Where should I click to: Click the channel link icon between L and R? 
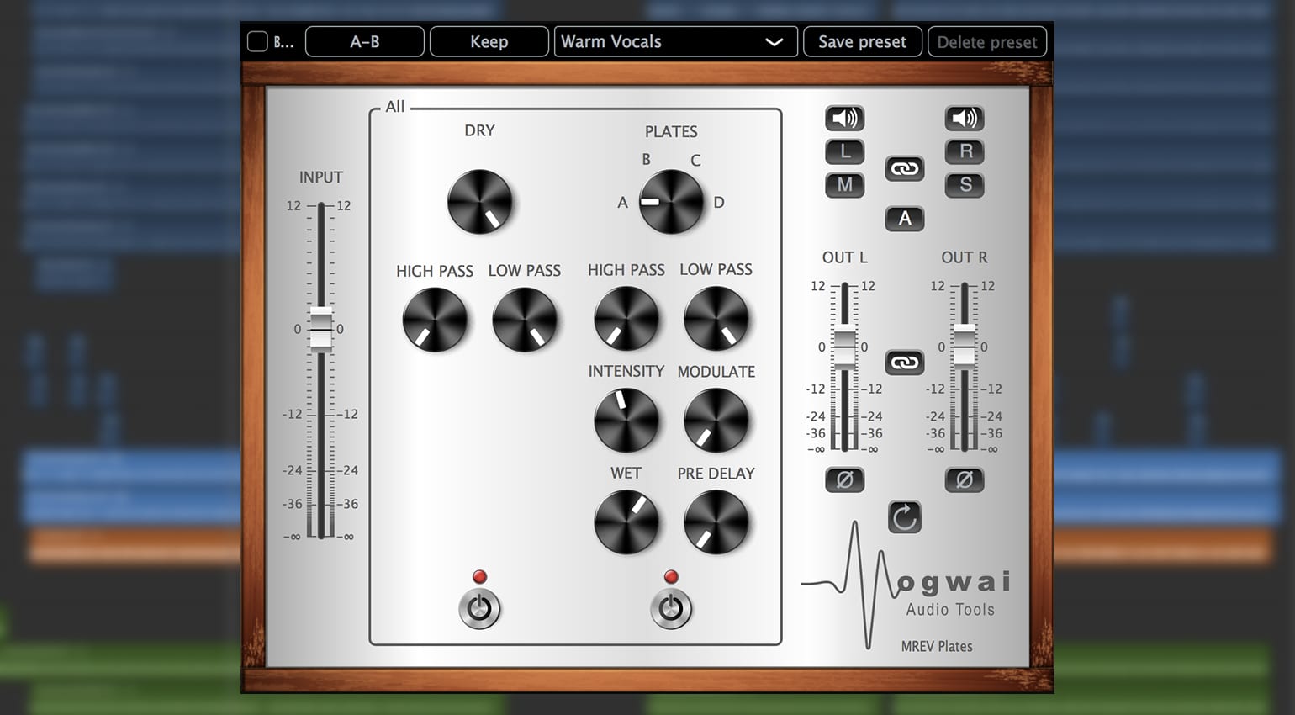click(x=905, y=168)
